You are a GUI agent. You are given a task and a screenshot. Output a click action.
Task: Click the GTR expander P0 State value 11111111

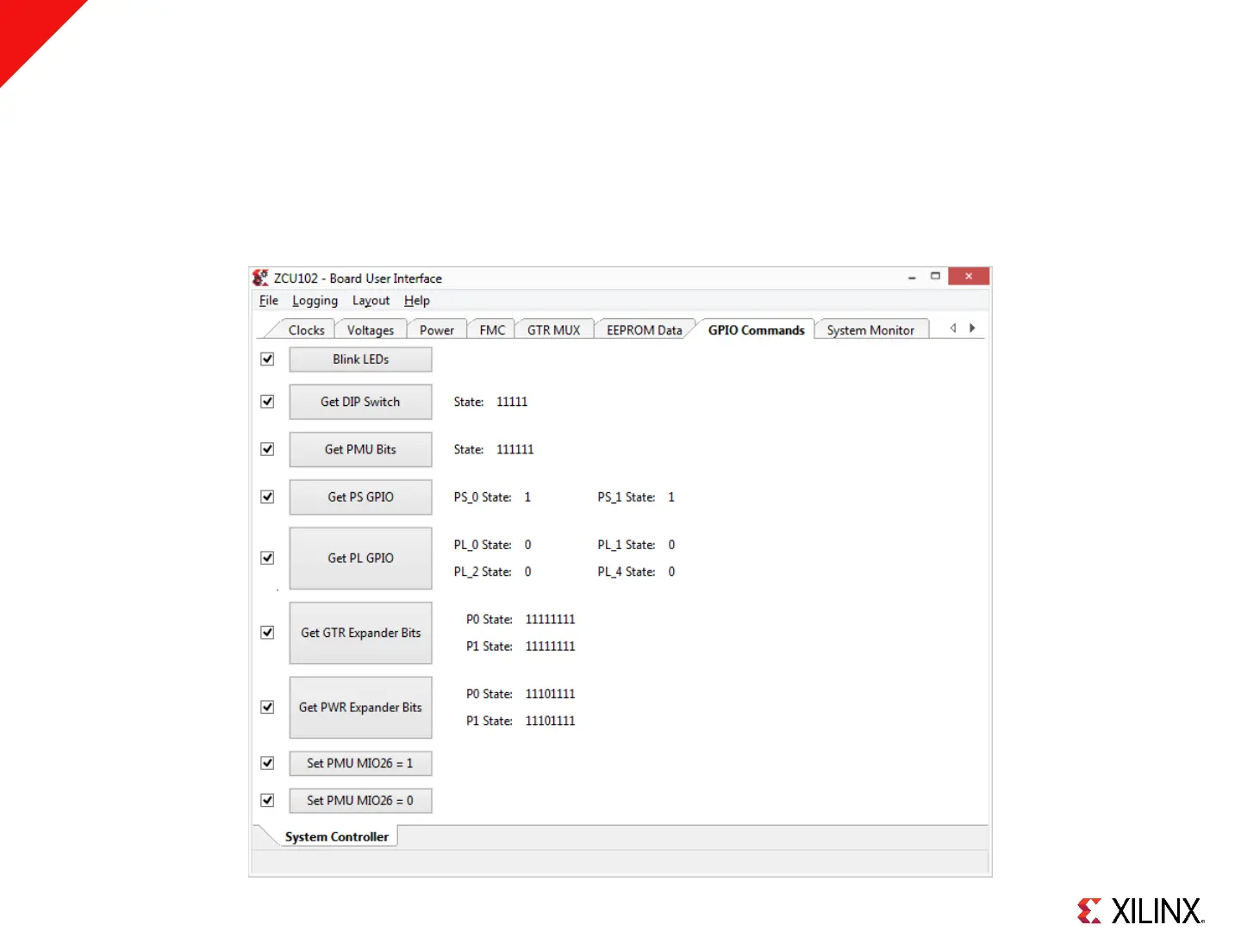click(550, 619)
